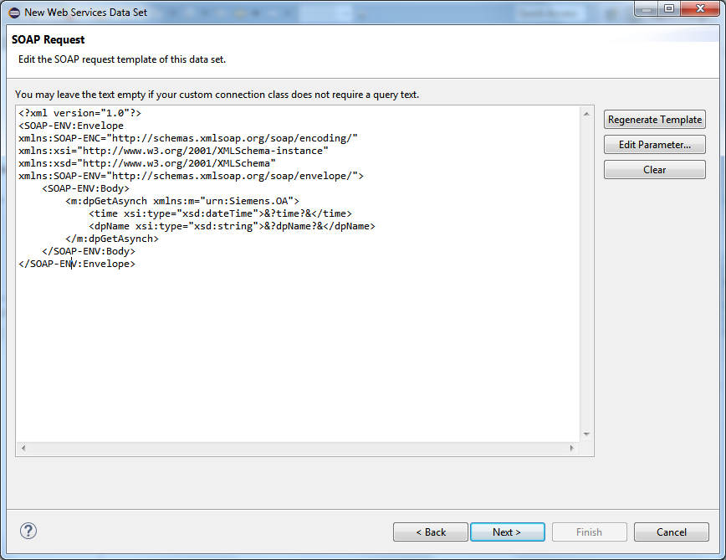Viewport: 726px width, 560px height.
Task: Clear the SOAP request text
Action: pos(654,170)
